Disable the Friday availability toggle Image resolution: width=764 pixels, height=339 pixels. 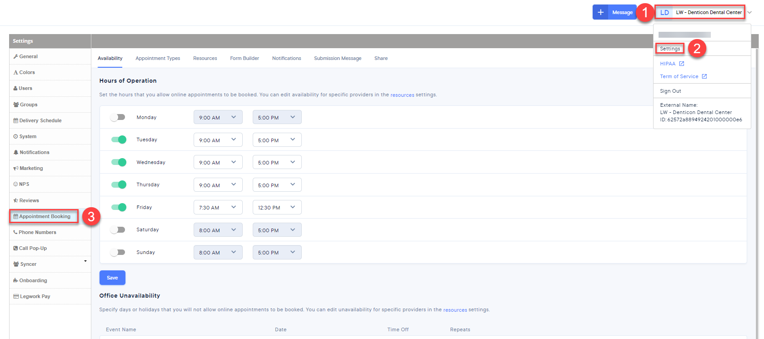[118, 207]
